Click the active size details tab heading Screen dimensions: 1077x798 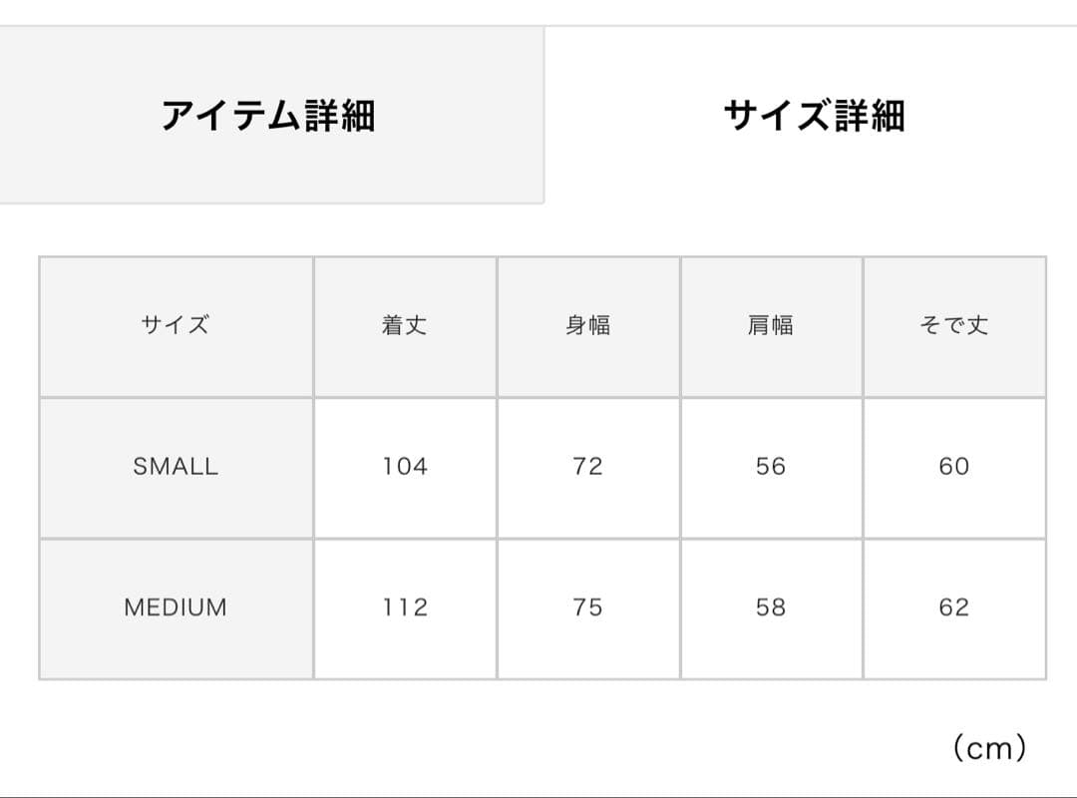point(814,116)
